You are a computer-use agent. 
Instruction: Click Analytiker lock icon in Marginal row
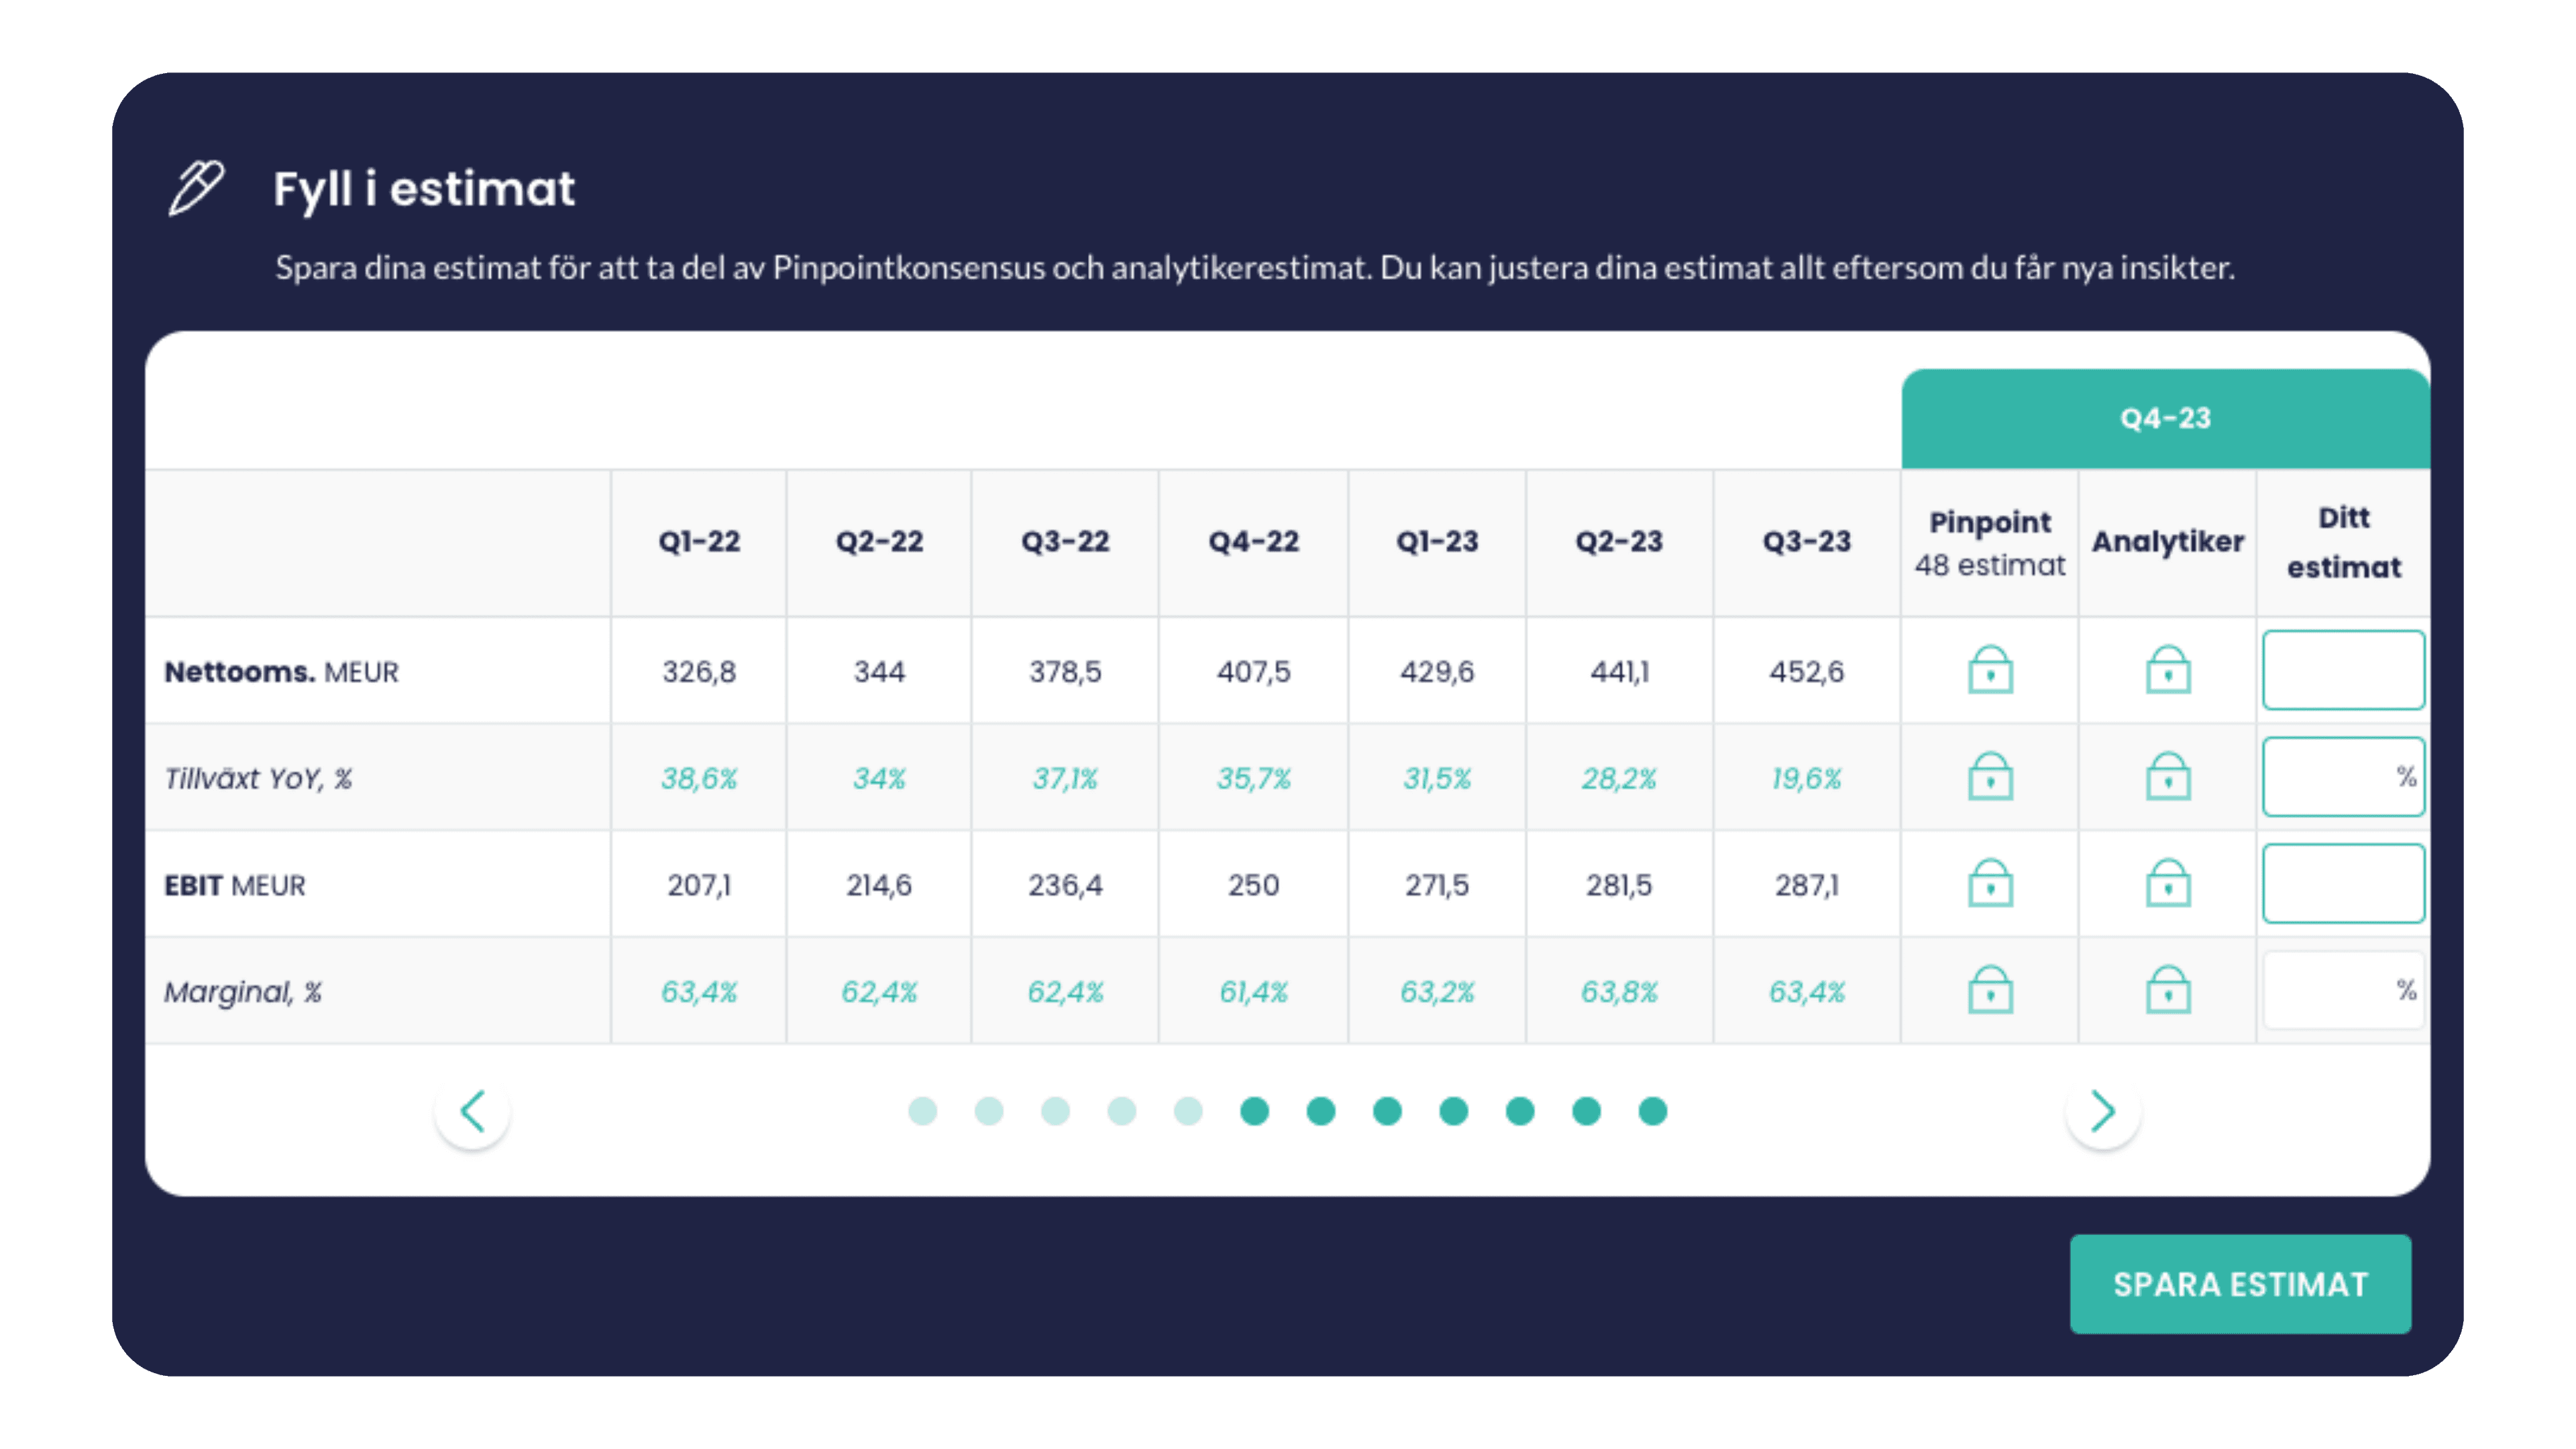2168,991
